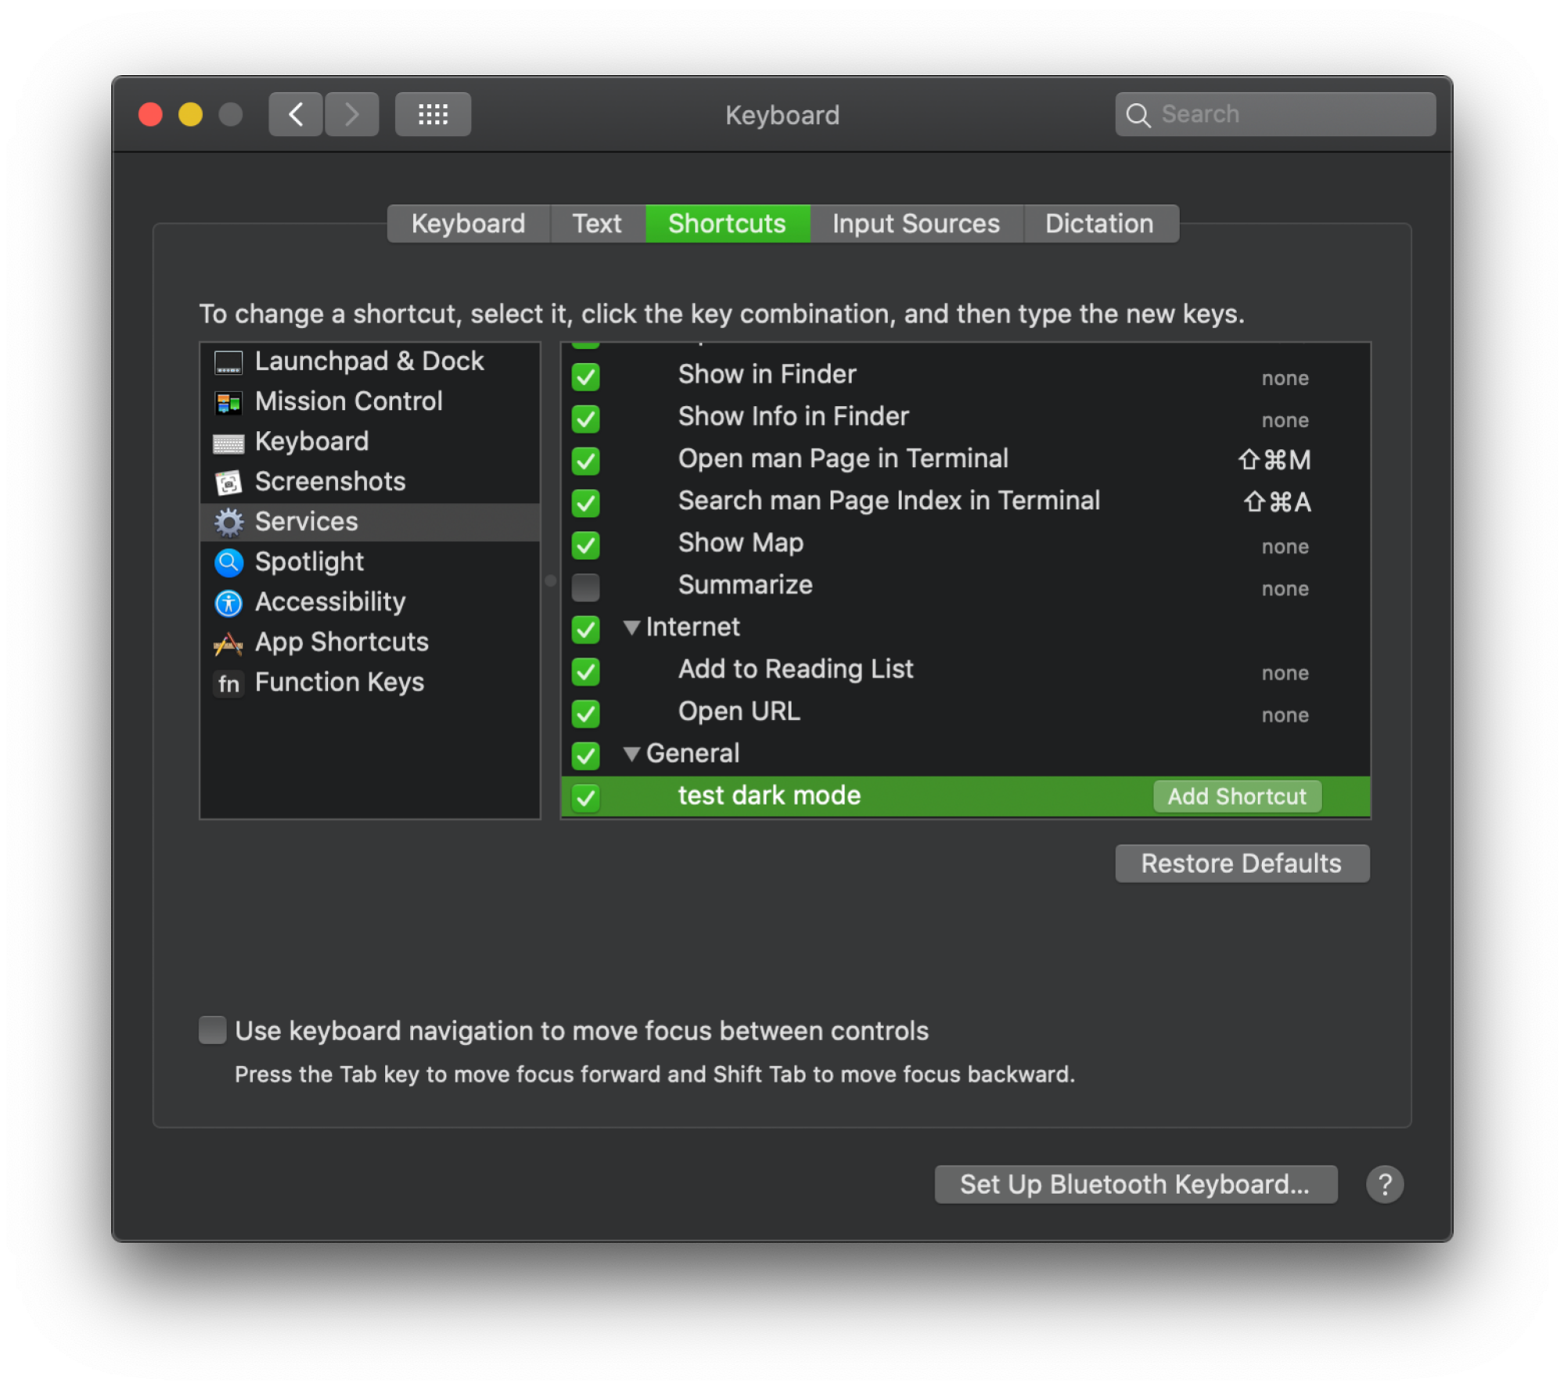Click the fn Function Keys icon
Viewport: 1564px width, 1390px height.
pyautogui.click(x=228, y=683)
